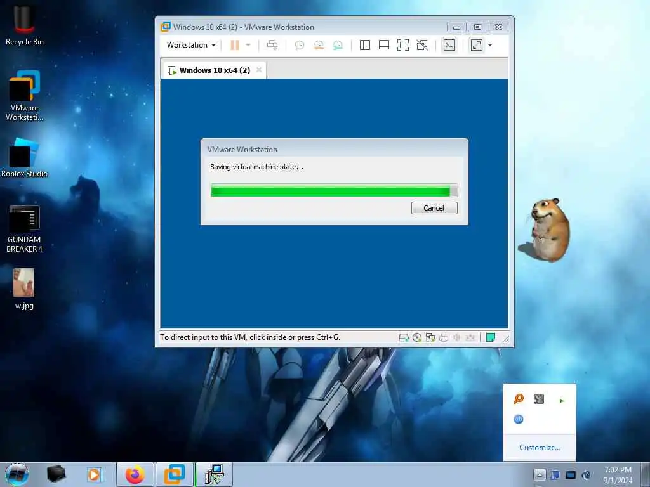Select the Windows 10 x64 (2) tab
This screenshot has width=650, height=487.
(214, 70)
